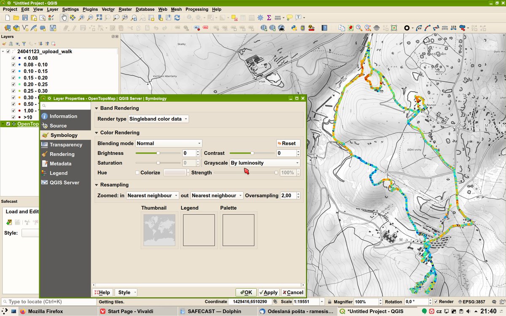Collapse the Band Rendering section
This screenshot has width=506, height=316.
[97, 108]
